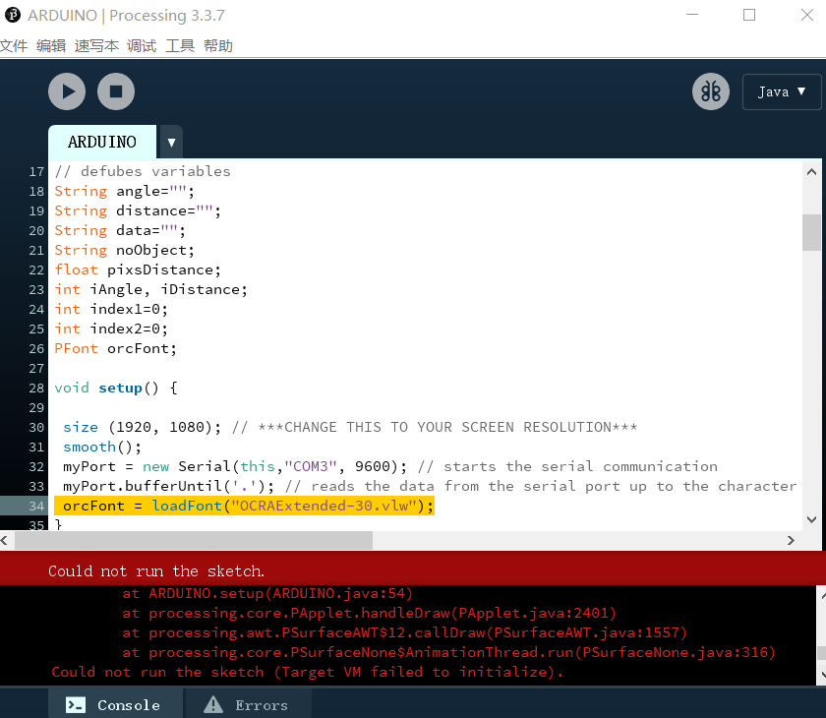Click the horizontal scrollbar thumb

click(194, 541)
